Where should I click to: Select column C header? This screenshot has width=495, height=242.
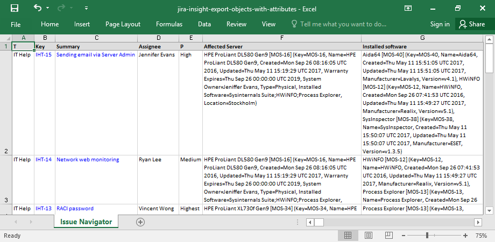[x=96, y=38]
